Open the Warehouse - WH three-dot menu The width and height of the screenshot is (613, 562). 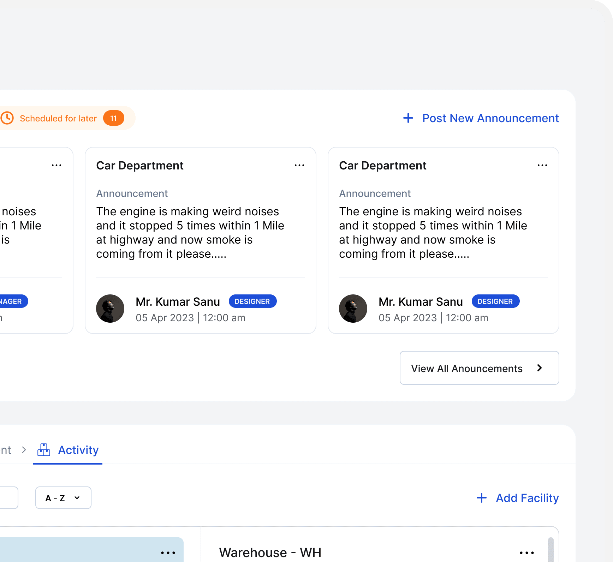(x=526, y=552)
